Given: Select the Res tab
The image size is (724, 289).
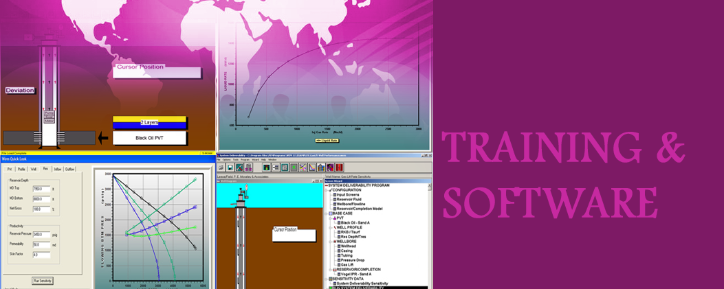Looking at the screenshot, I should (45, 169).
